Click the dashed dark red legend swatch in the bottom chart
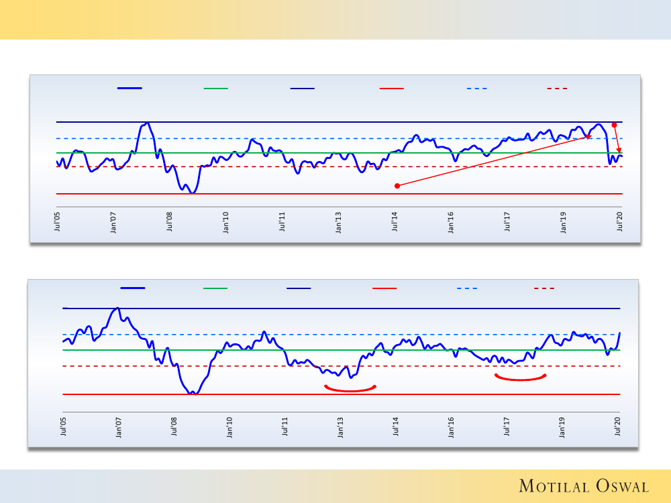The height and width of the screenshot is (503, 671). click(544, 288)
